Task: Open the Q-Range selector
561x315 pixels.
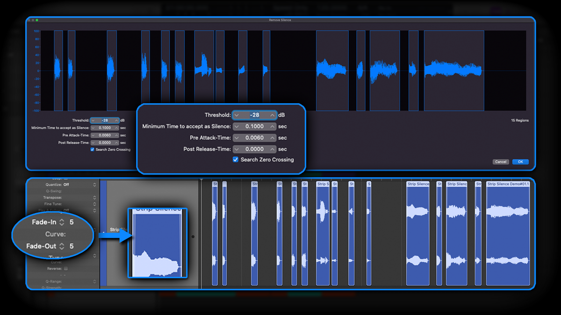Action: [x=95, y=280]
